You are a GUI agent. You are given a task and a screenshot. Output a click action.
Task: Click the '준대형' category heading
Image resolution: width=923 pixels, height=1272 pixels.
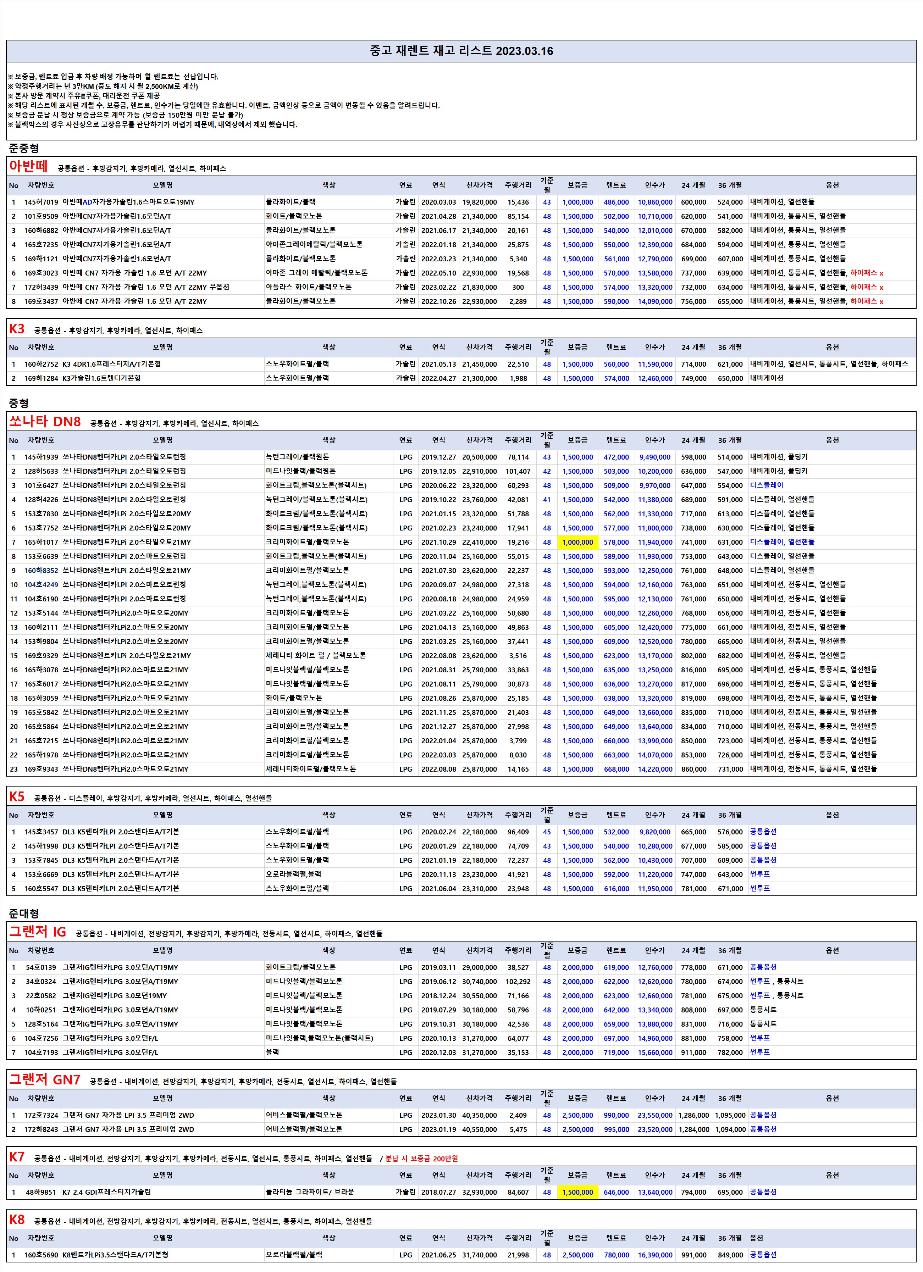pos(23,913)
